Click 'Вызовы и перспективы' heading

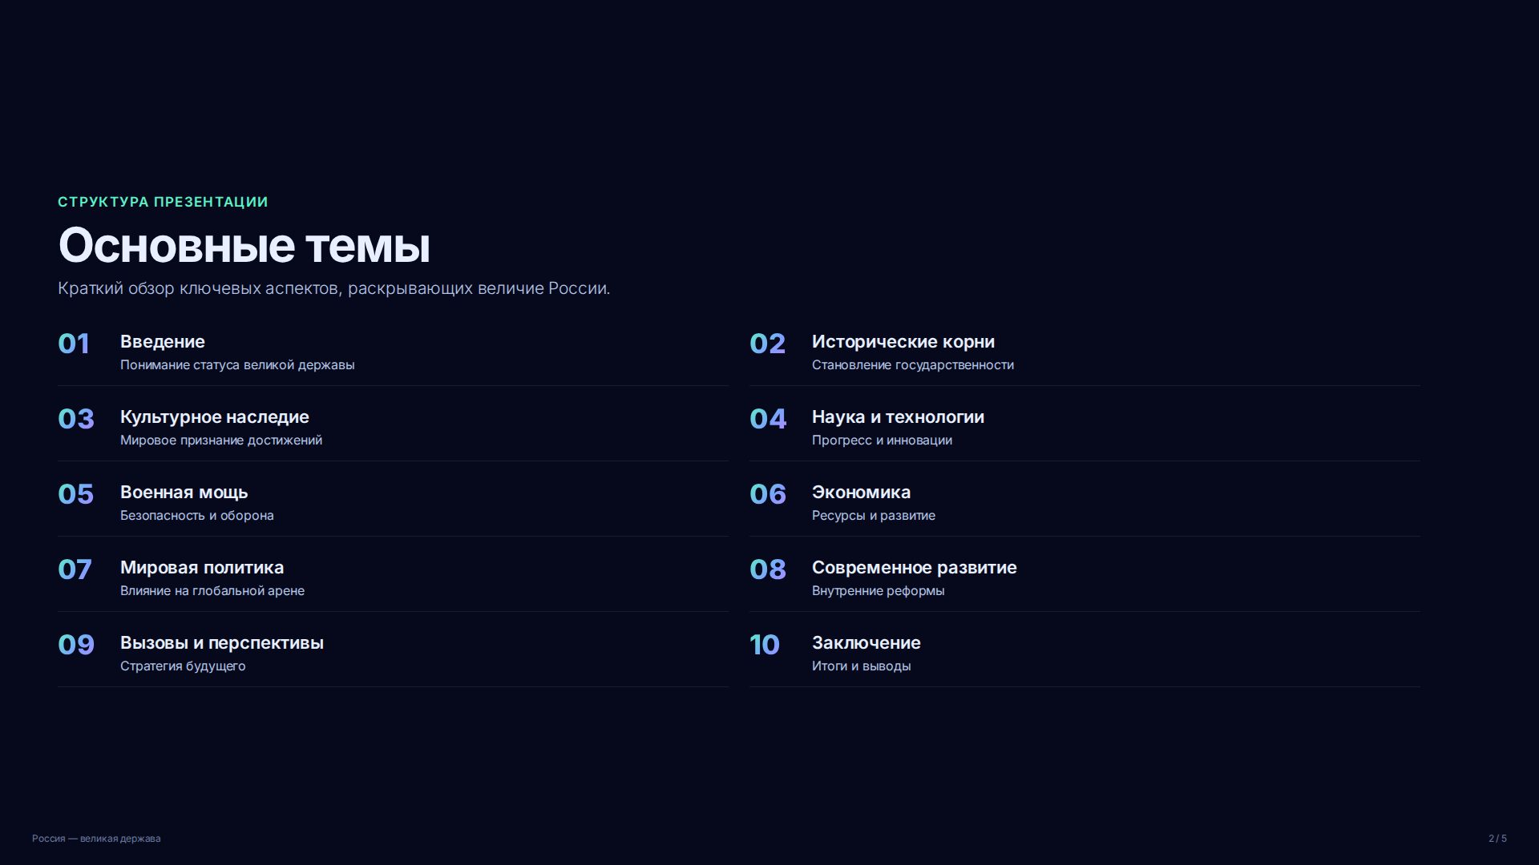[222, 643]
